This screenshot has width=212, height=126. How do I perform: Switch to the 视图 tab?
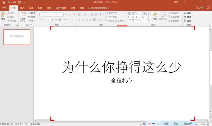(x=81, y=8)
